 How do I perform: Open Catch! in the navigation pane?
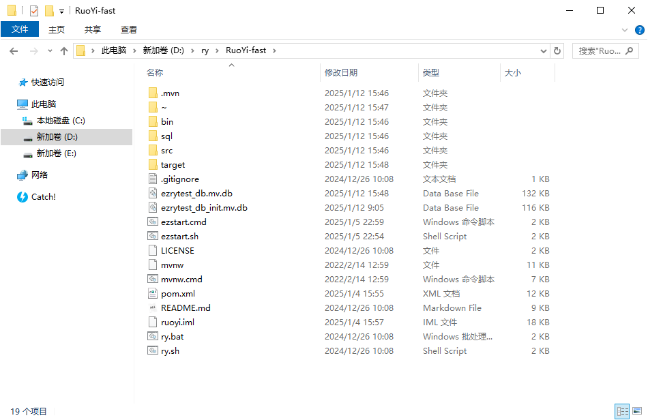tap(43, 197)
